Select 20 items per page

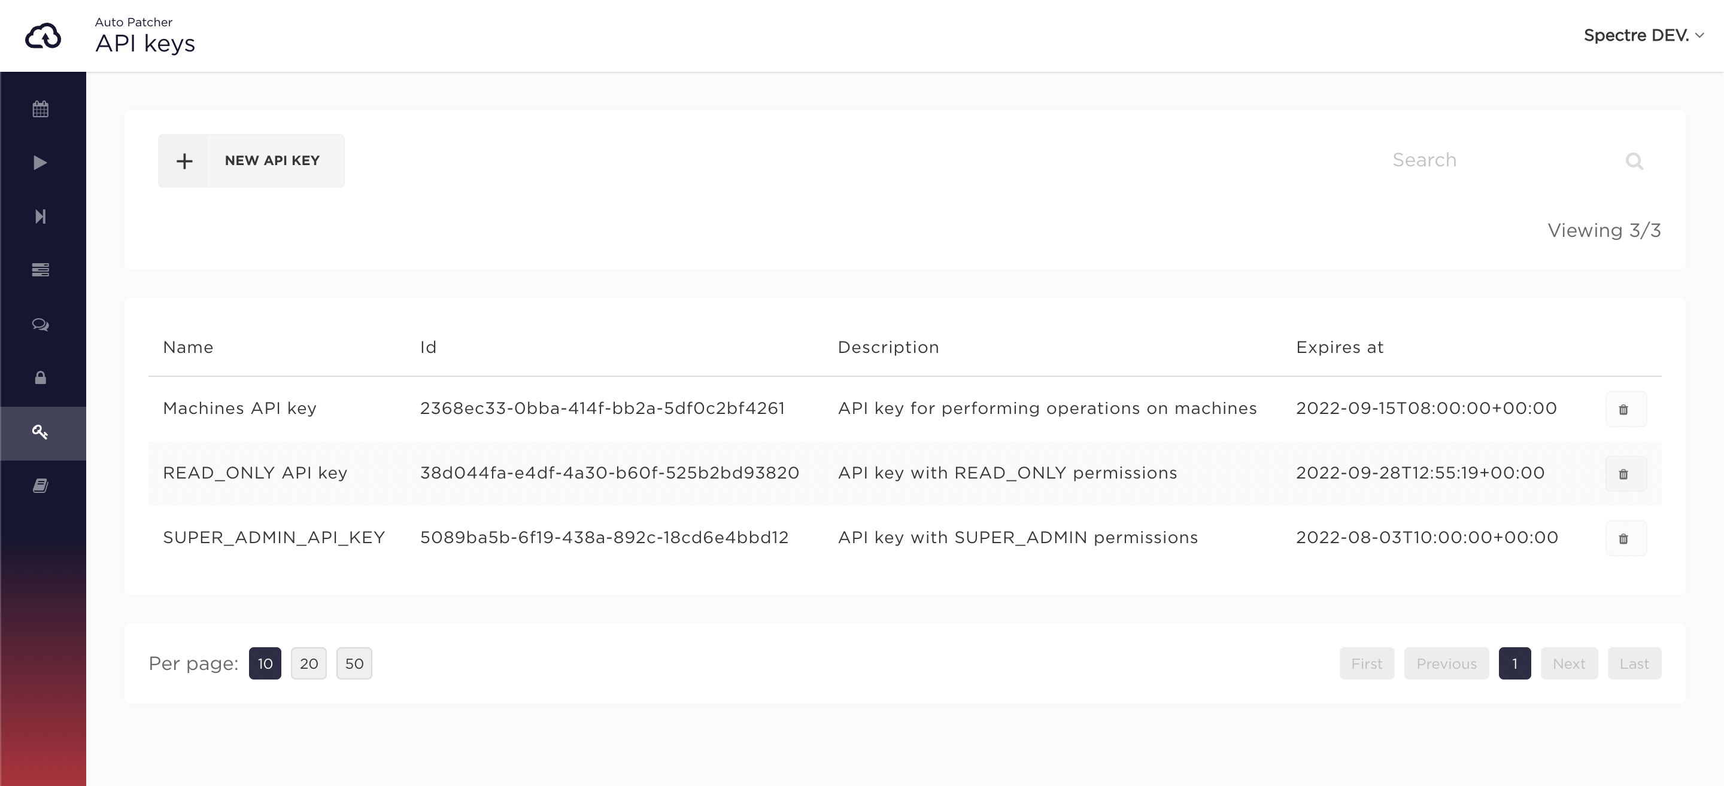pos(309,663)
